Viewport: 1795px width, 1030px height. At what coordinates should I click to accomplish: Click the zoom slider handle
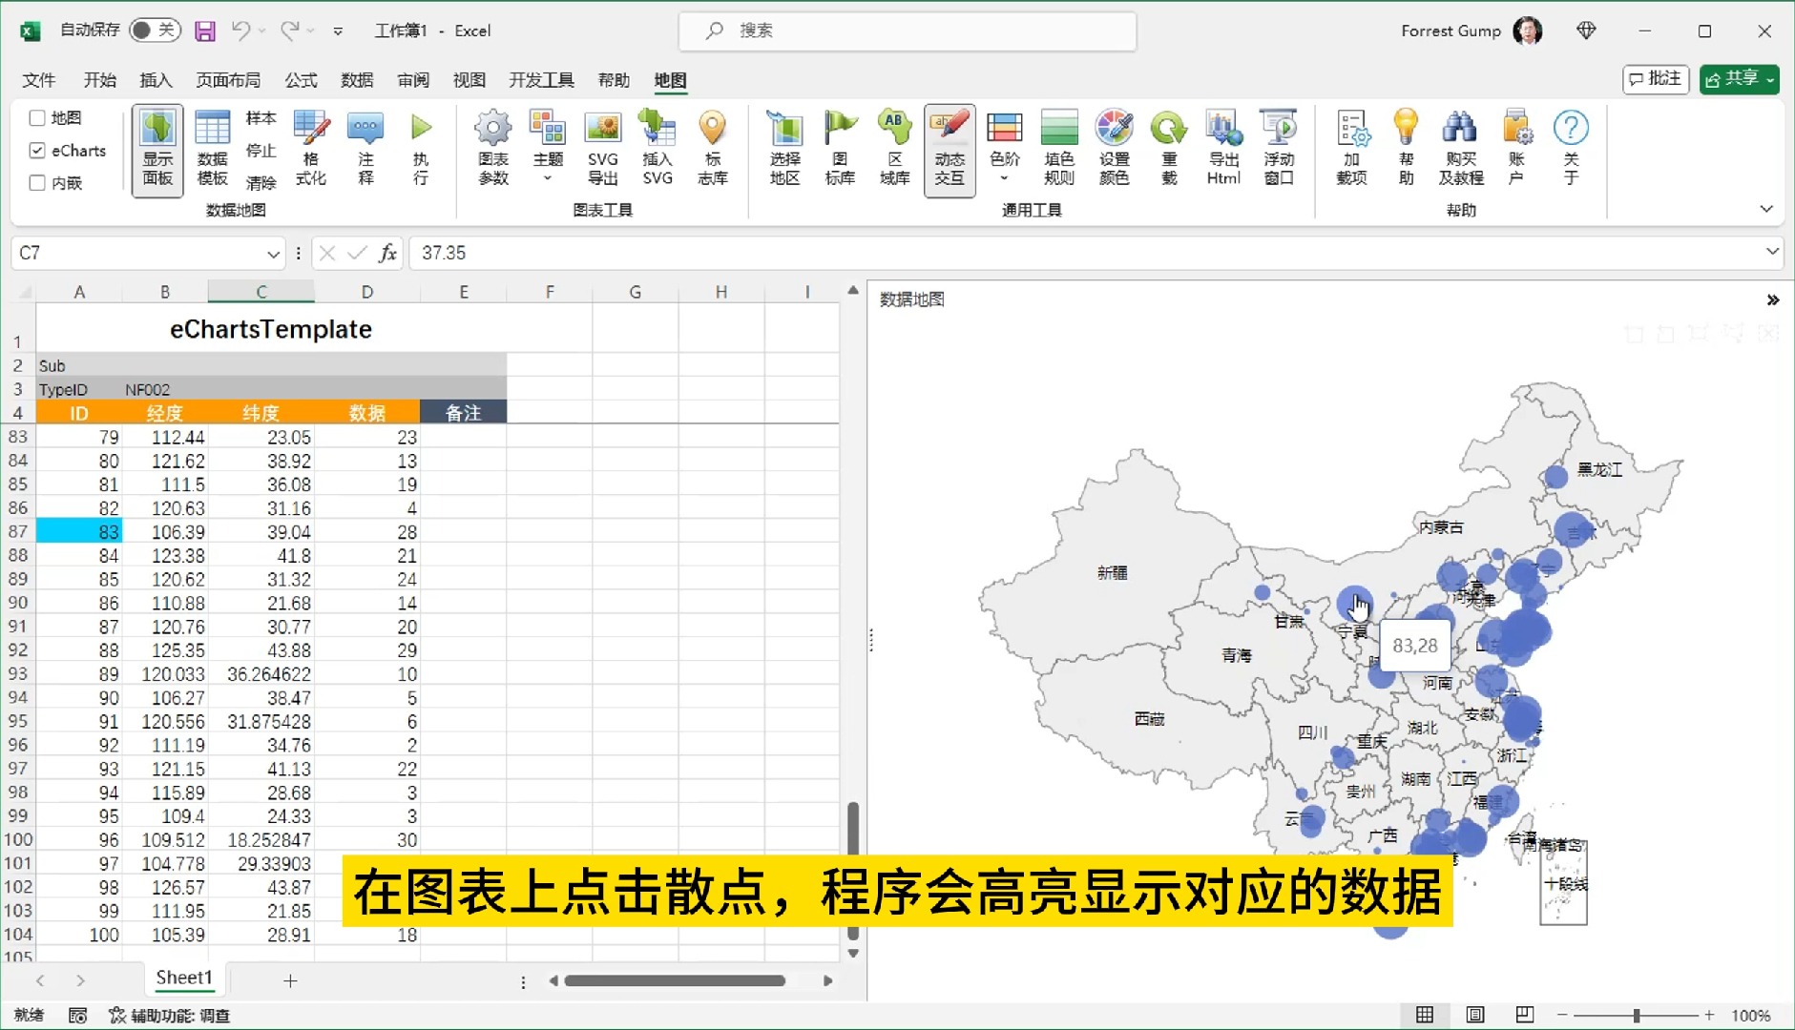1636,1016
